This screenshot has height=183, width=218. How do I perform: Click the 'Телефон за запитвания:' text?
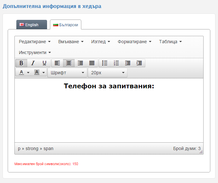(109, 86)
